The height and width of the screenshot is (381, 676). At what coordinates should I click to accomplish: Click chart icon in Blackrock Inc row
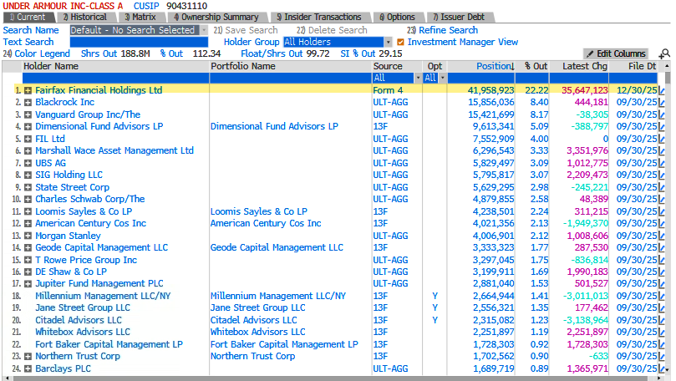tap(662, 102)
